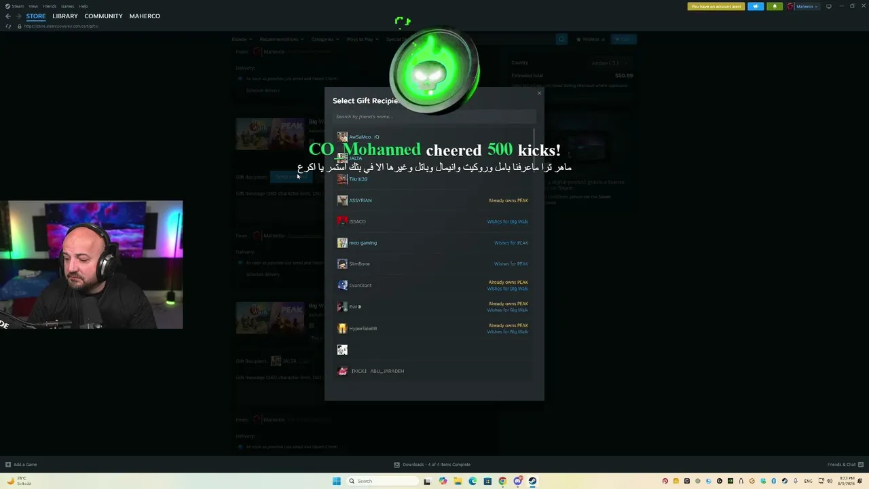Image resolution: width=869 pixels, height=489 pixels.
Task: Open the Wishlist link on the store page
Action: coord(590,39)
